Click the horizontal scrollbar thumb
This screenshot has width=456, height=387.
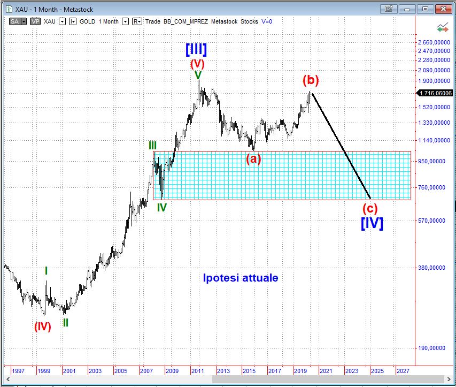tap(329, 379)
